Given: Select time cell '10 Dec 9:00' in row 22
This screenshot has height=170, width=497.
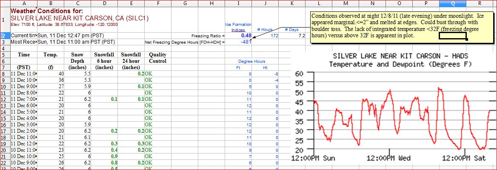Looking at the screenshot, I should pyautogui.click(x=24, y=162).
